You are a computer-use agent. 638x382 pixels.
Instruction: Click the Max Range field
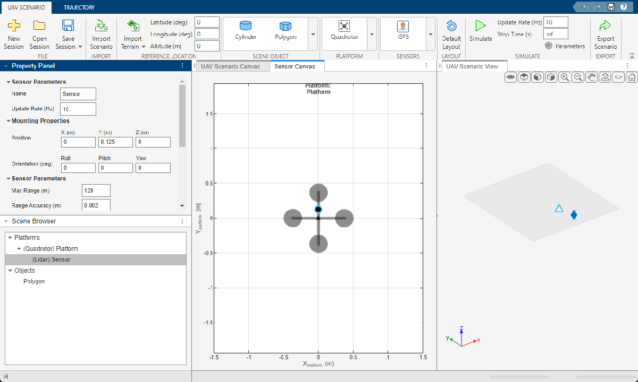(96, 190)
